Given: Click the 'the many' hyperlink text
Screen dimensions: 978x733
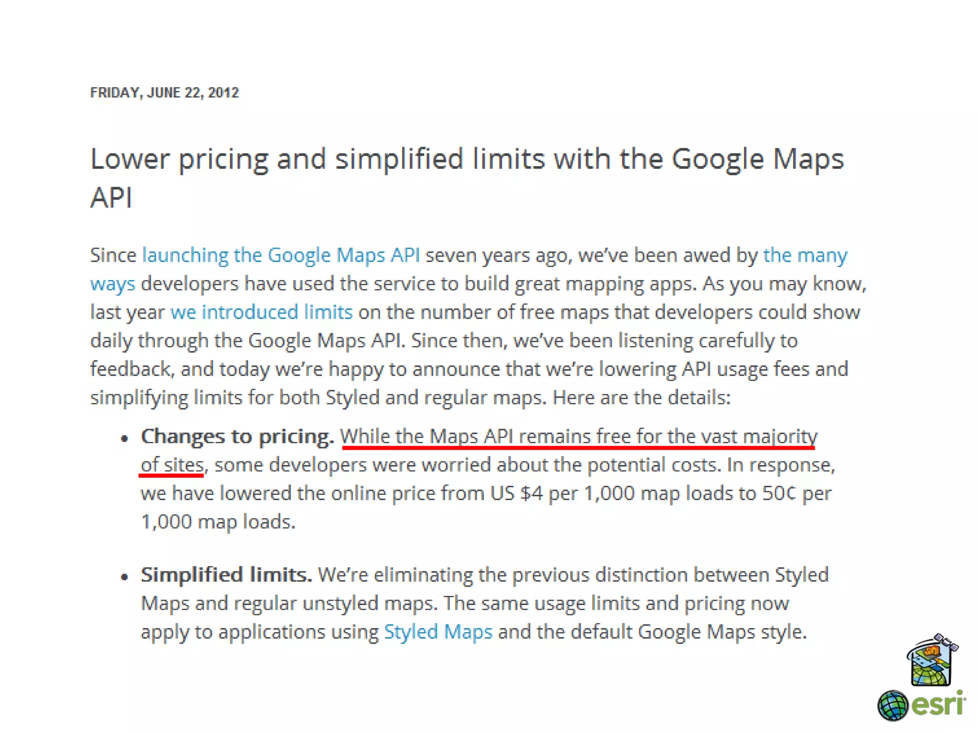Looking at the screenshot, I should pyautogui.click(x=805, y=255).
